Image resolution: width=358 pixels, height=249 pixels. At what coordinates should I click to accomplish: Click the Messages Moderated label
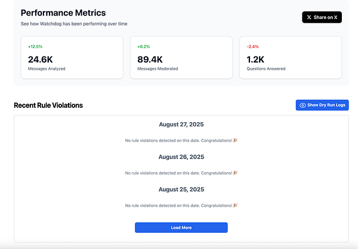pyautogui.click(x=158, y=69)
